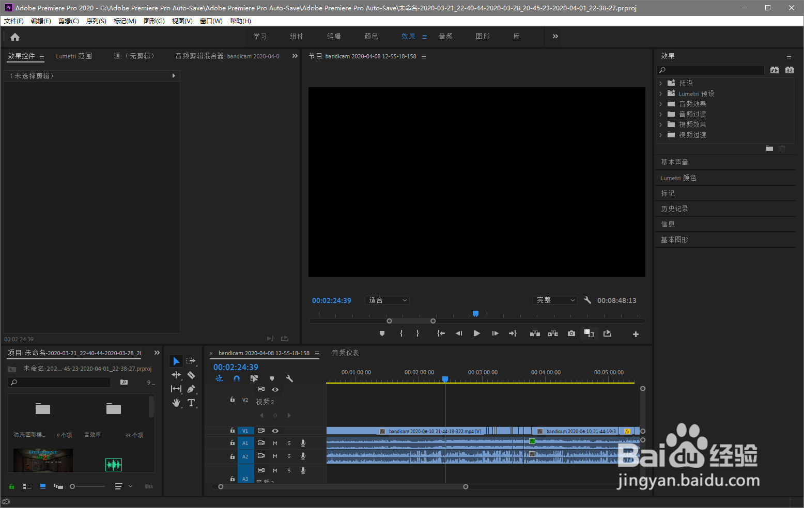Image resolution: width=804 pixels, height=508 pixels.
Task: Select the Ripple Edit tool
Action: point(176,375)
